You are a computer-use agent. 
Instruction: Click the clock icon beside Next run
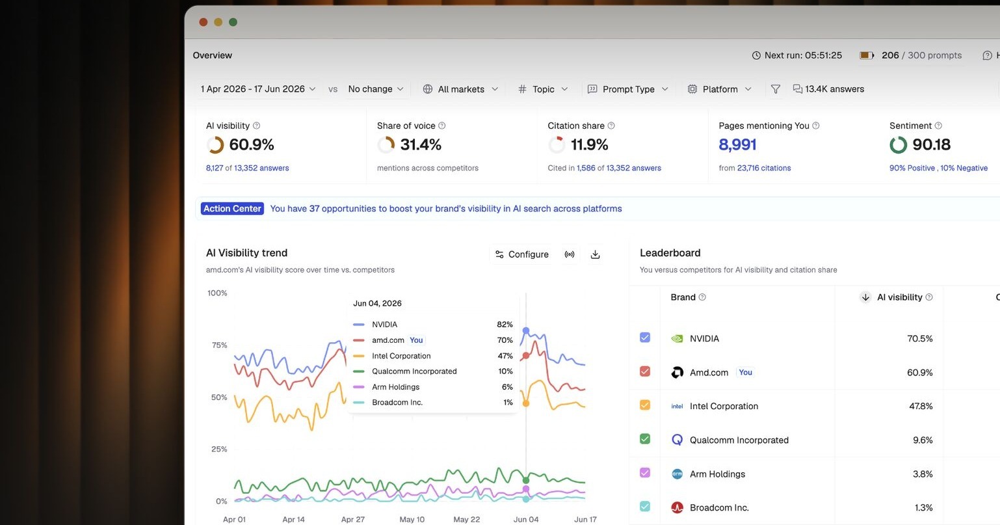click(x=756, y=55)
